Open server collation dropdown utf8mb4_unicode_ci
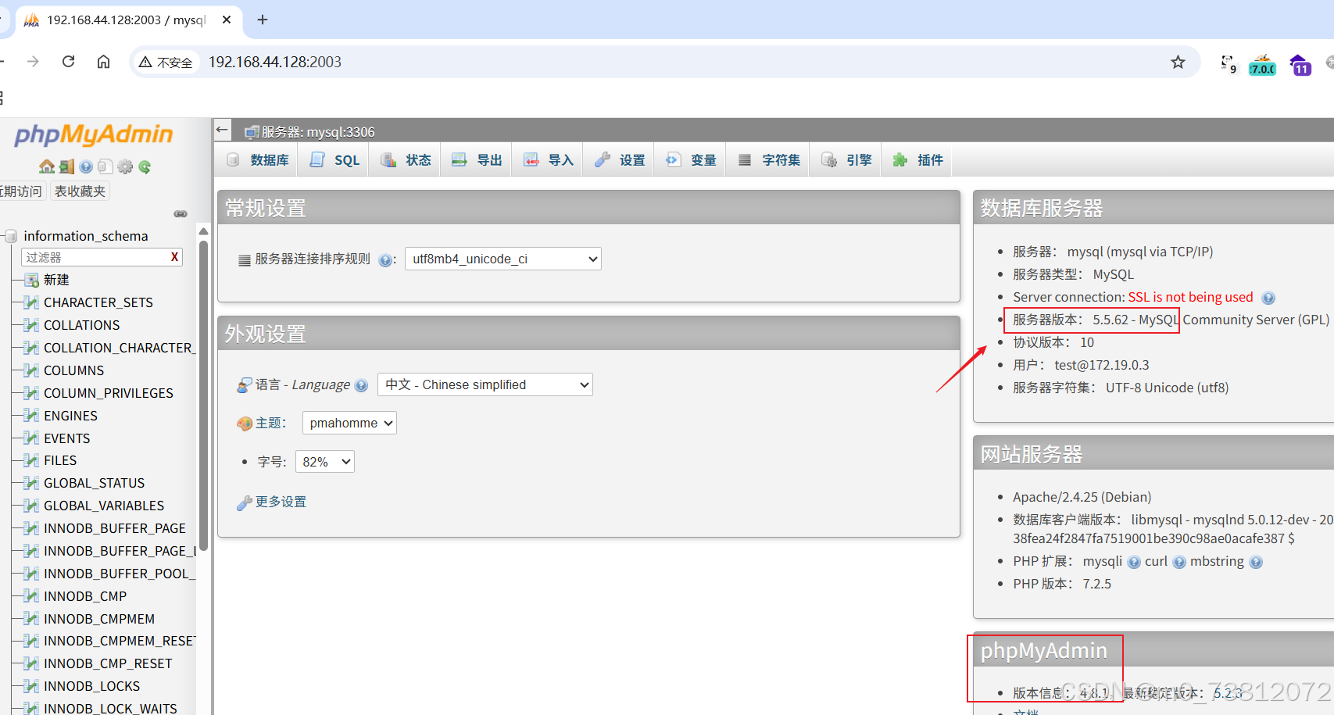This screenshot has height=715, width=1334. point(503,259)
